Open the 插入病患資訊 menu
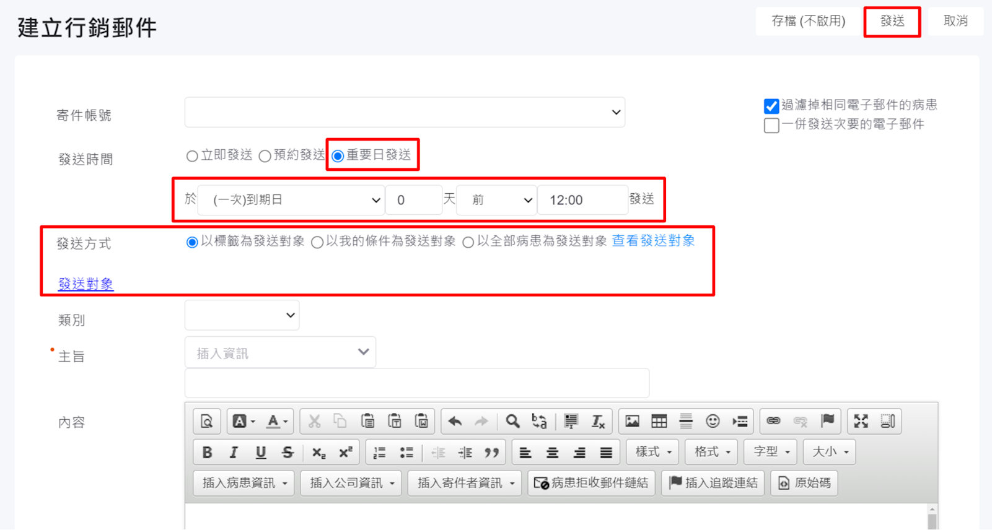Screen dimensions: 992x530 (244, 484)
